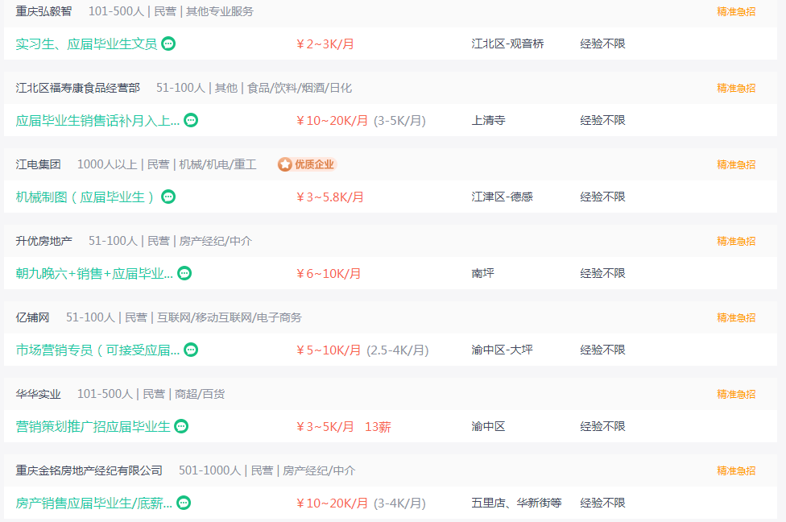Image resolution: width=786 pixels, height=522 pixels.
Task: Open job posting 营销策划推广招应届毕业生
Action: tap(93, 426)
